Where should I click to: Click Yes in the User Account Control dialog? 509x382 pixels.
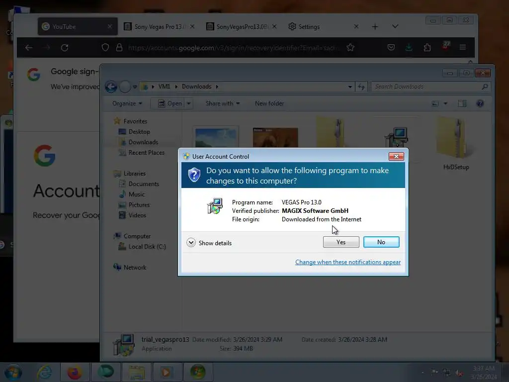[341, 242]
